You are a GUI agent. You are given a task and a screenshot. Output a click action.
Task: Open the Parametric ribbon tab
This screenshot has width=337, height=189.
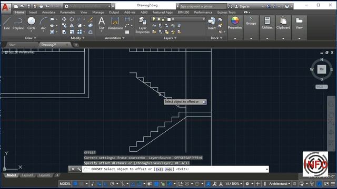point(68,13)
